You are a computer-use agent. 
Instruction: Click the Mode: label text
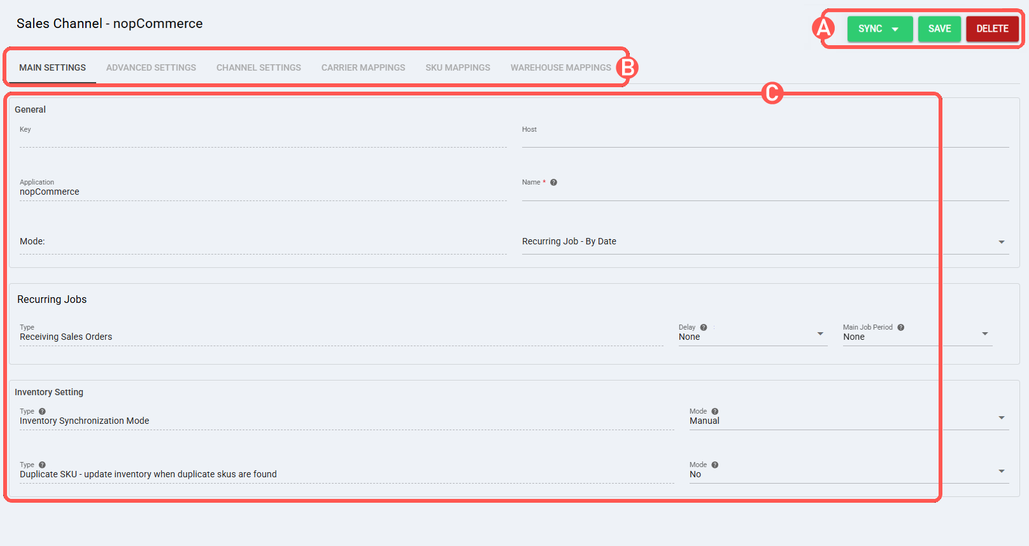click(x=32, y=242)
